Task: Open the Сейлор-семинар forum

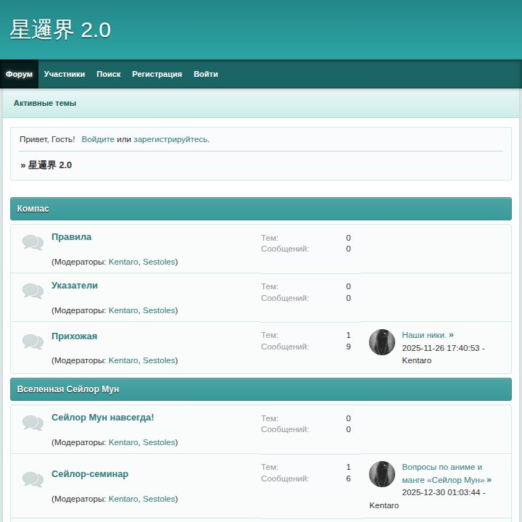Action: 90,473
